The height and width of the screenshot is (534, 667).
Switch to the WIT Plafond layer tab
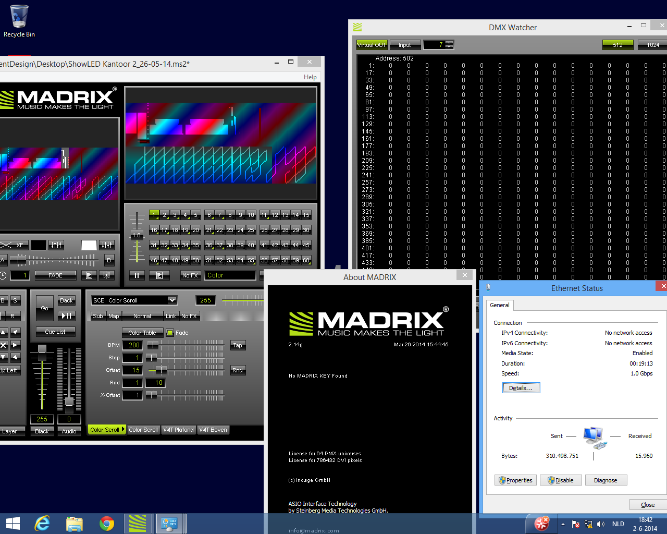[x=178, y=430]
